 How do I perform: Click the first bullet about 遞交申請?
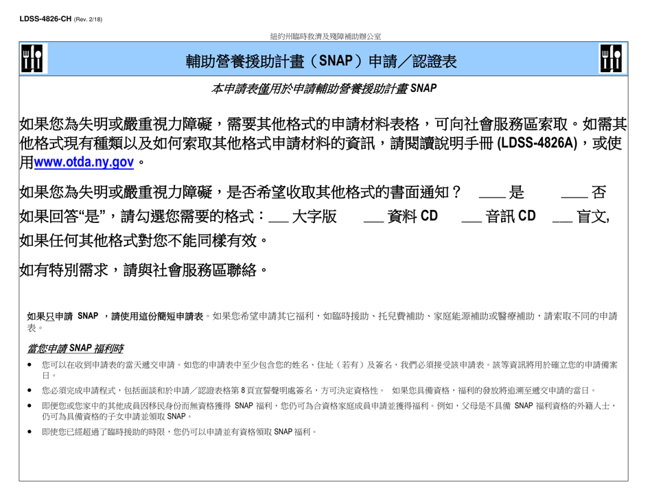coord(328,364)
